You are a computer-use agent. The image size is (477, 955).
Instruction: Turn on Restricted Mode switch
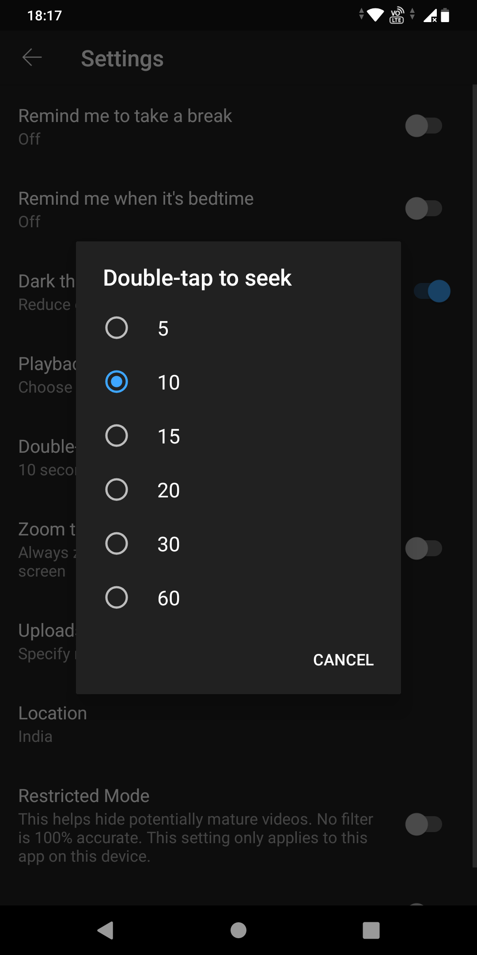click(x=423, y=825)
